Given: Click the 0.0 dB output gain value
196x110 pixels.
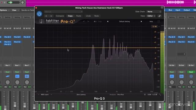Looking at the screenshot, I should pos(155,94).
